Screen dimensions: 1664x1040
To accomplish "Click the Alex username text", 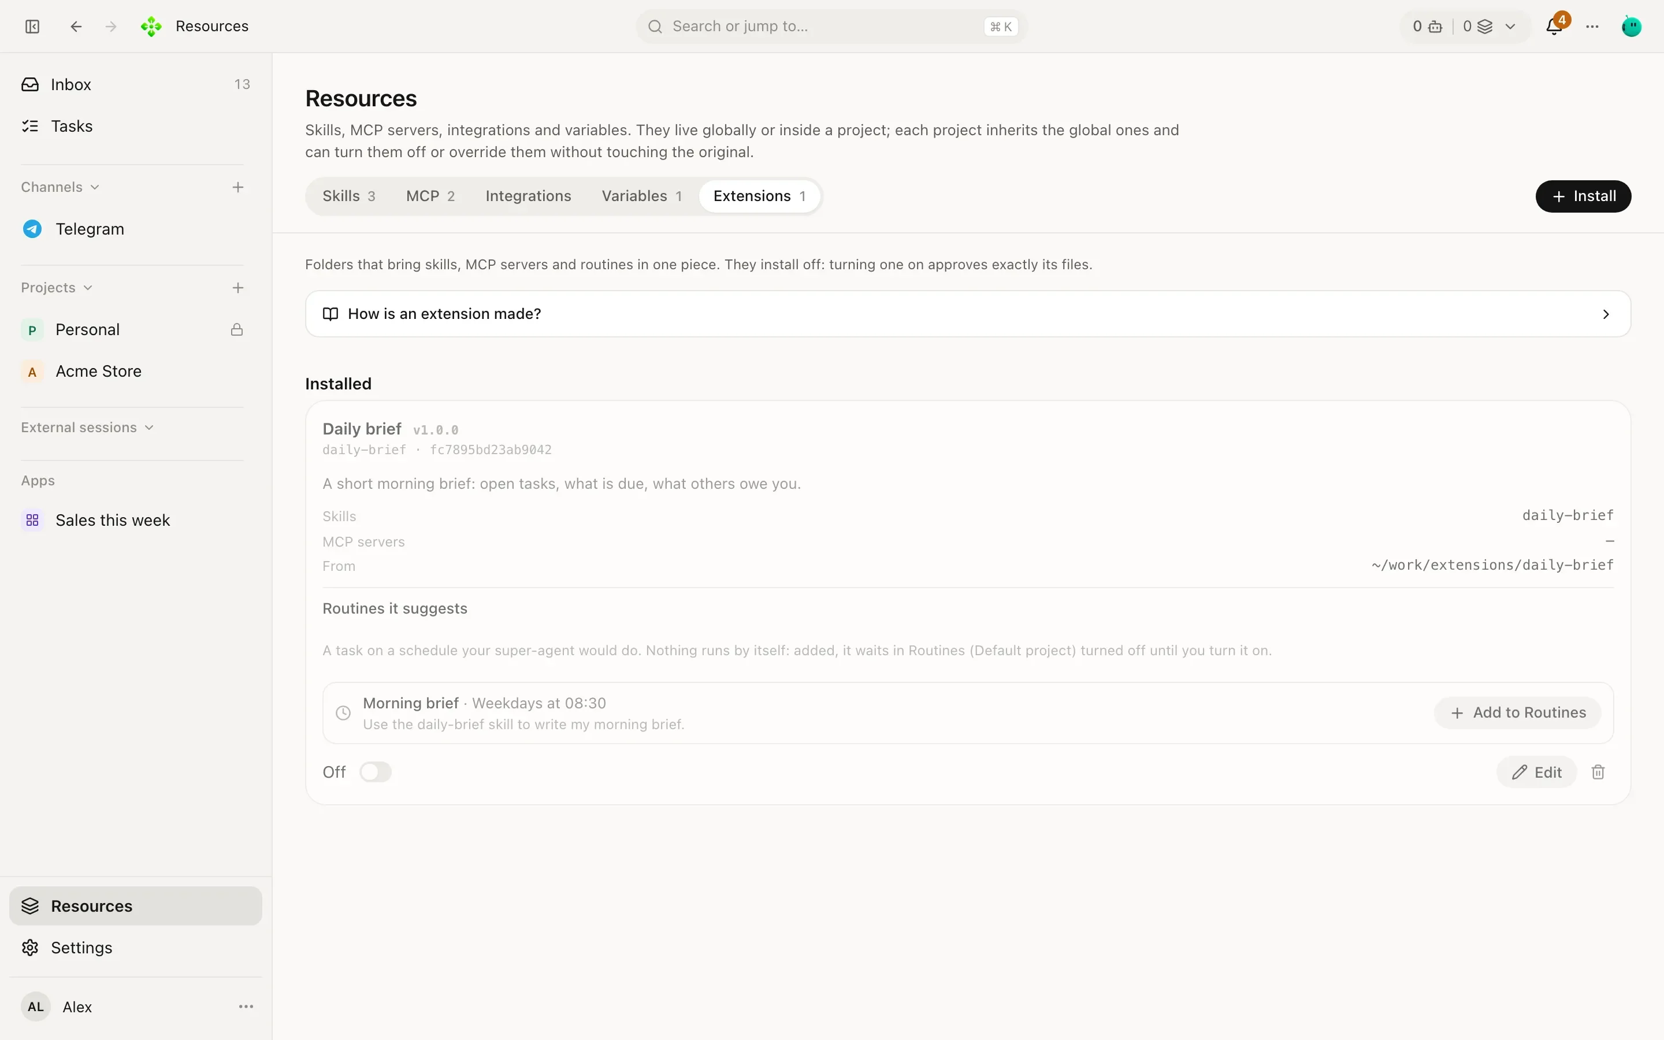I will [x=77, y=1007].
